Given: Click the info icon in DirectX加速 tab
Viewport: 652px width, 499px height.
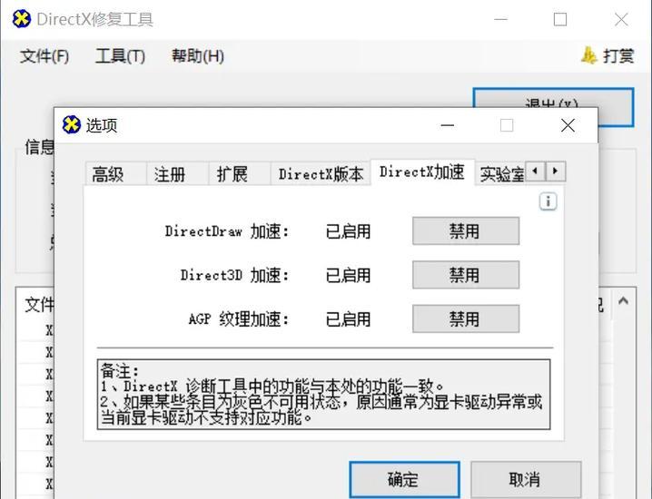Looking at the screenshot, I should pos(548,201).
